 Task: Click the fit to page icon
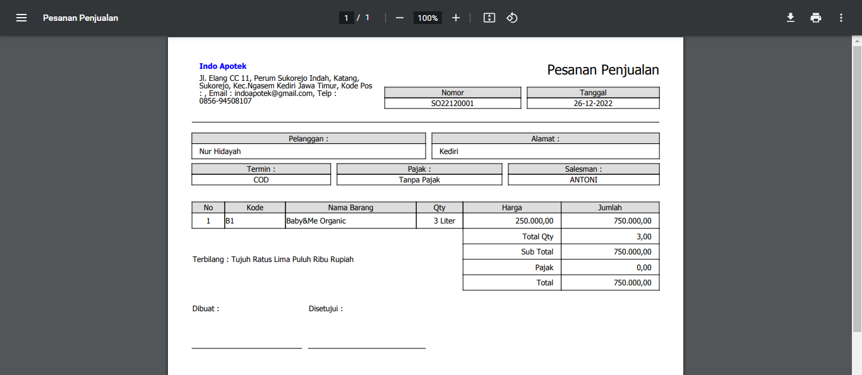(x=489, y=18)
